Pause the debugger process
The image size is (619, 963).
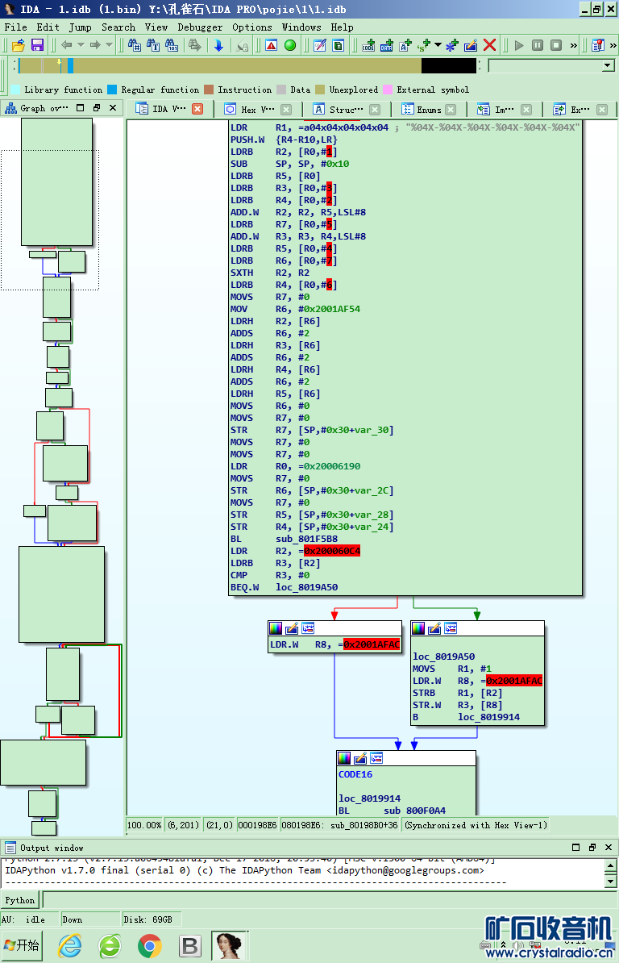coord(538,45)
